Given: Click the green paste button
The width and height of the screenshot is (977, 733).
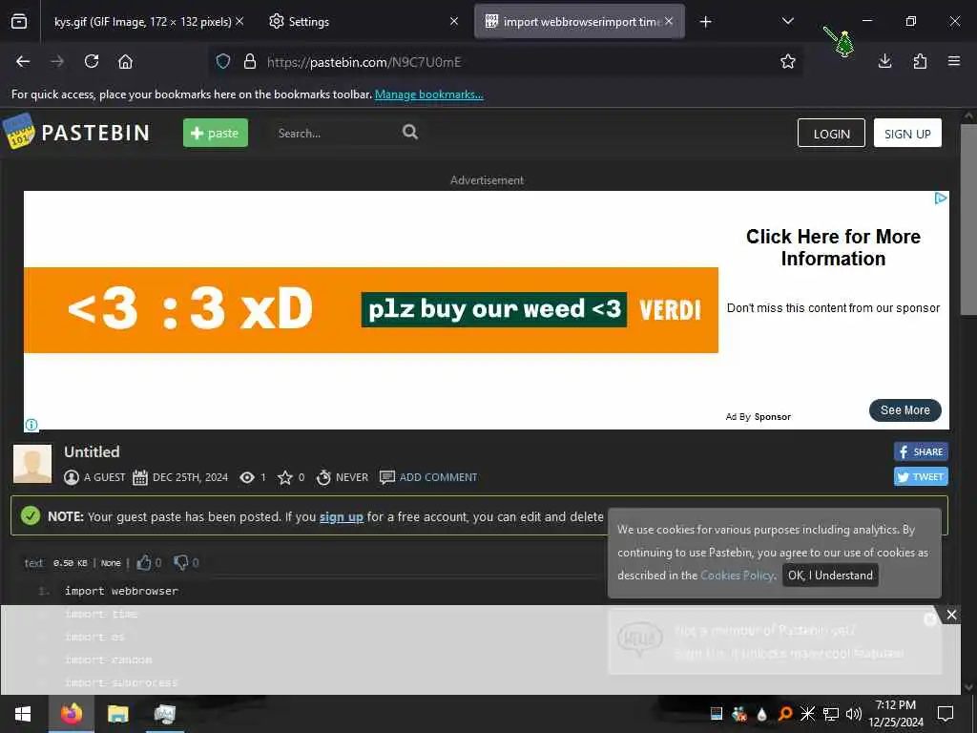Looking at the screenshot, I should [x=215, y=133].
